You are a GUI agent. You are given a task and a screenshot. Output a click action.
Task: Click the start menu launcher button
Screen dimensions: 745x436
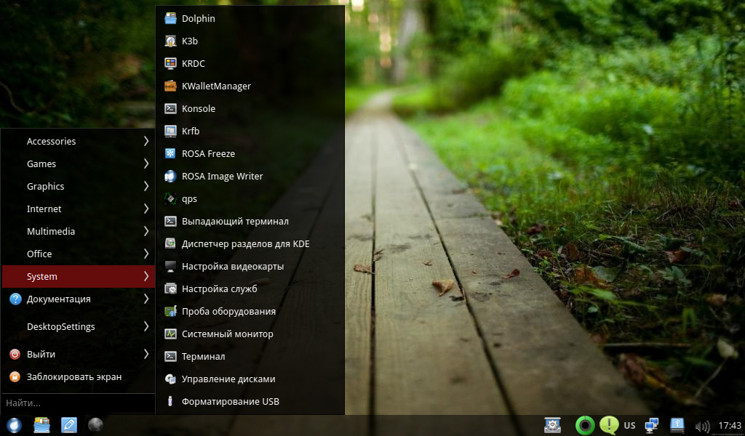[x=13, y=425]
